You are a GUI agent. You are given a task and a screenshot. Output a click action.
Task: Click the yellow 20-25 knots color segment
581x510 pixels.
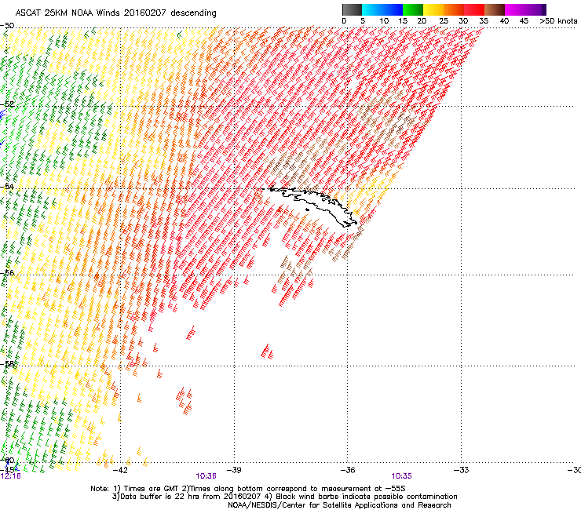point(433,9)
